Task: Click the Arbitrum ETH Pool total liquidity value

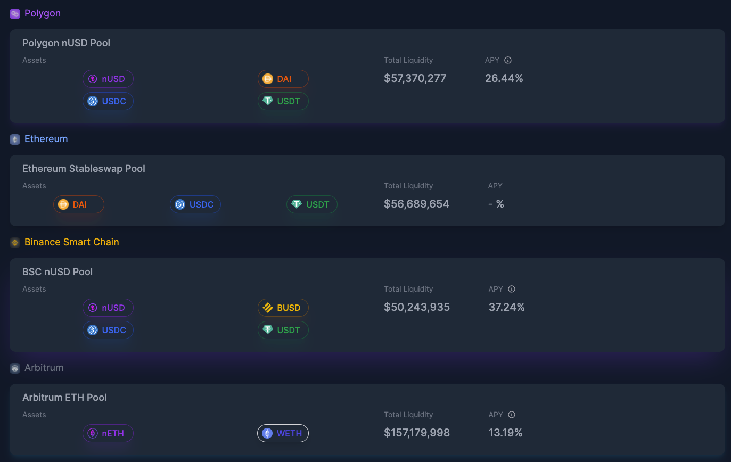Action: (417, 432)
